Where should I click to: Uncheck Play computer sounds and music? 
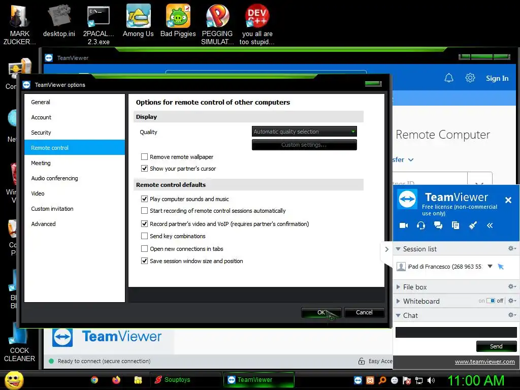144,199
